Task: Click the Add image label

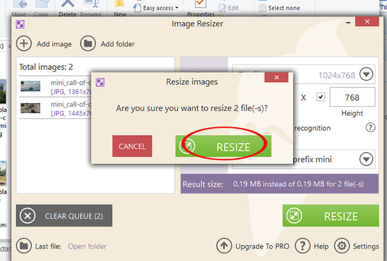Action: click(54, 44)
